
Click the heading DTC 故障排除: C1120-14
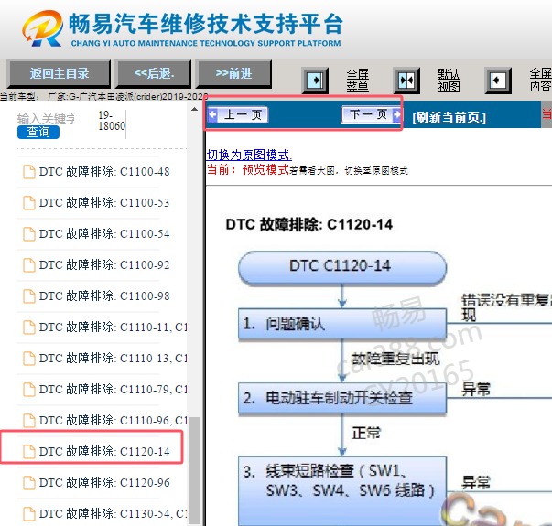[309, 224]
